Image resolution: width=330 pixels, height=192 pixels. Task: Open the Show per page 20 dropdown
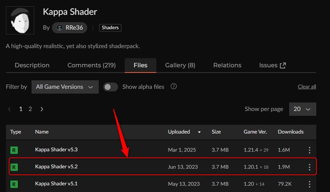click(303, 109)
